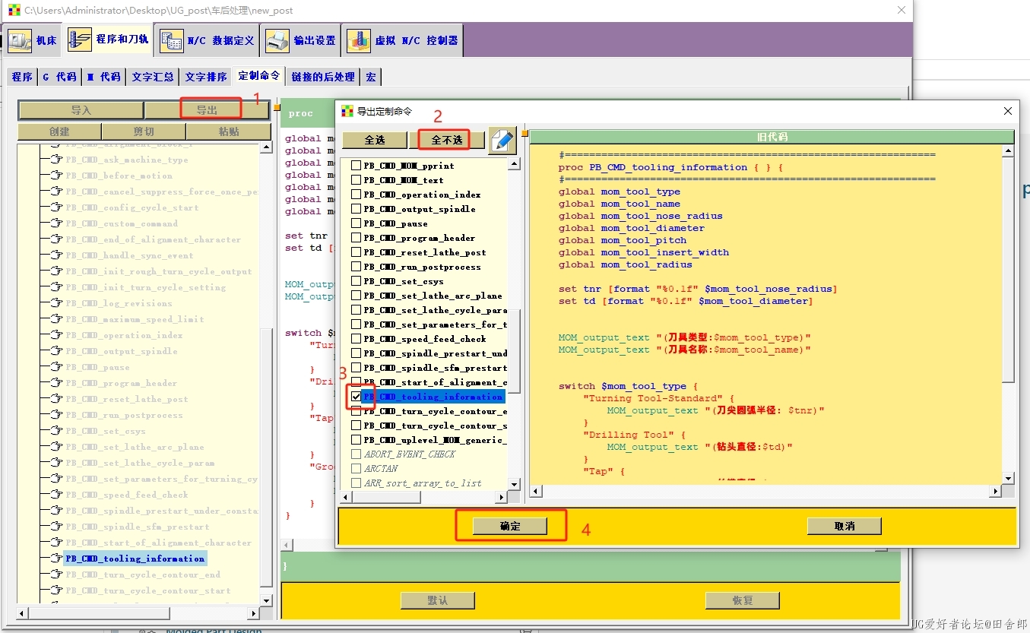1030x633 pixels.
Task: Switch to the 文字排序 sub-tab
Action: pyautogui.click(x=206, y=77)
